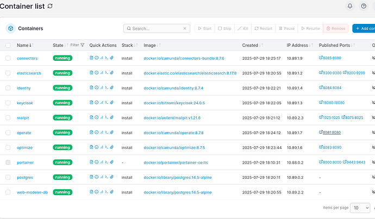Screen dimensions: 375x219
Task: Open elasticsearch port 9200:9200 link
Action: pyautogui.click(x=354, y=73)
